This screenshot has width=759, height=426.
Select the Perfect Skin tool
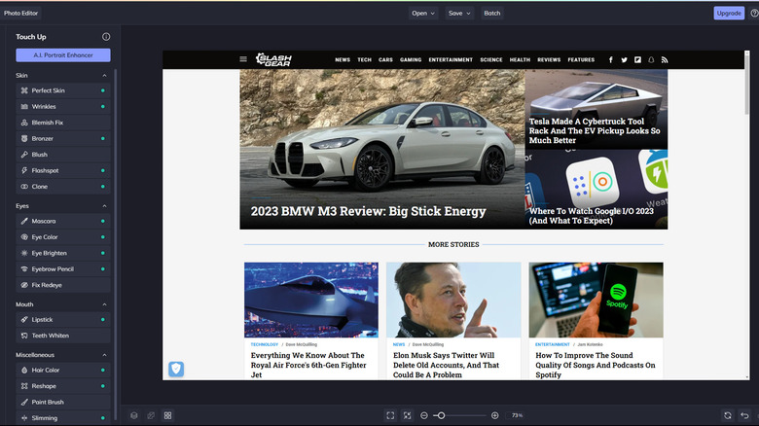(x=49, y=90)
